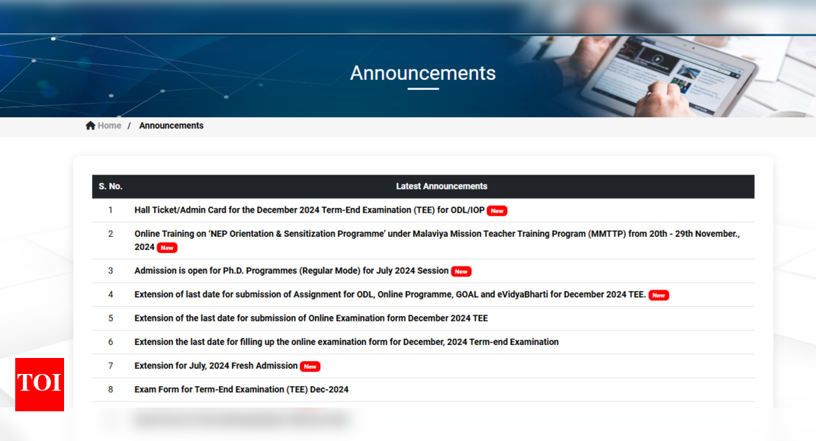Open the Online Examination form submission extension announcement

point(311,318)
